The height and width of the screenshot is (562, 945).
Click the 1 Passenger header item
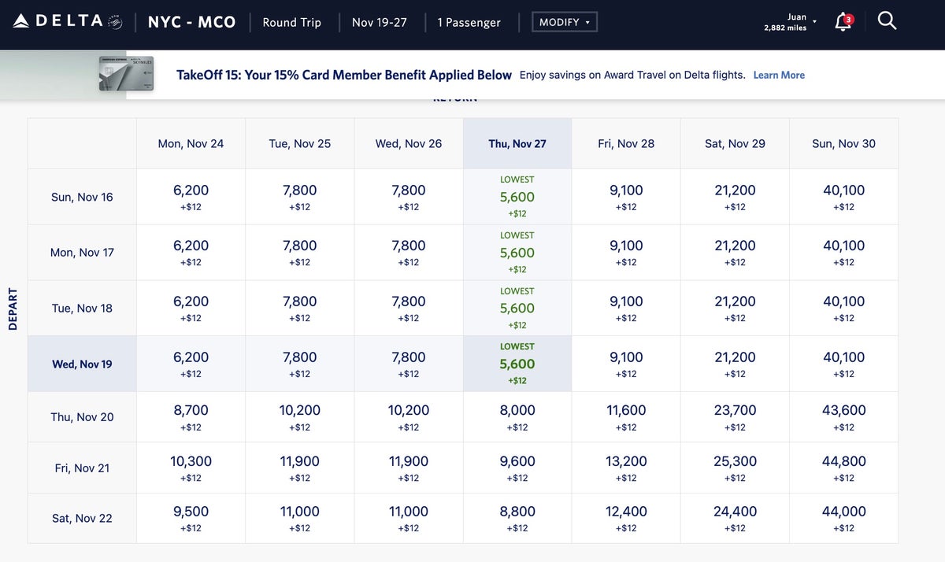[469, 22]
